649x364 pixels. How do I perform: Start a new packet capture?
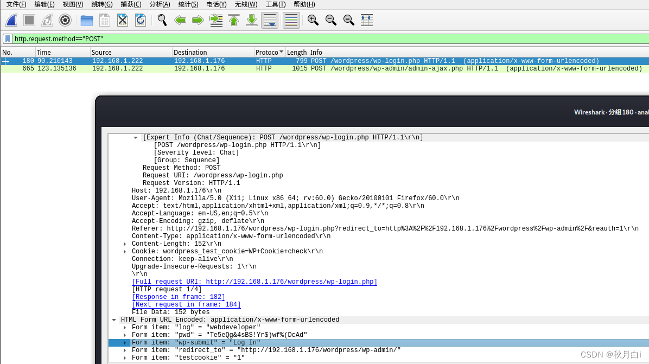click(12, 20)
